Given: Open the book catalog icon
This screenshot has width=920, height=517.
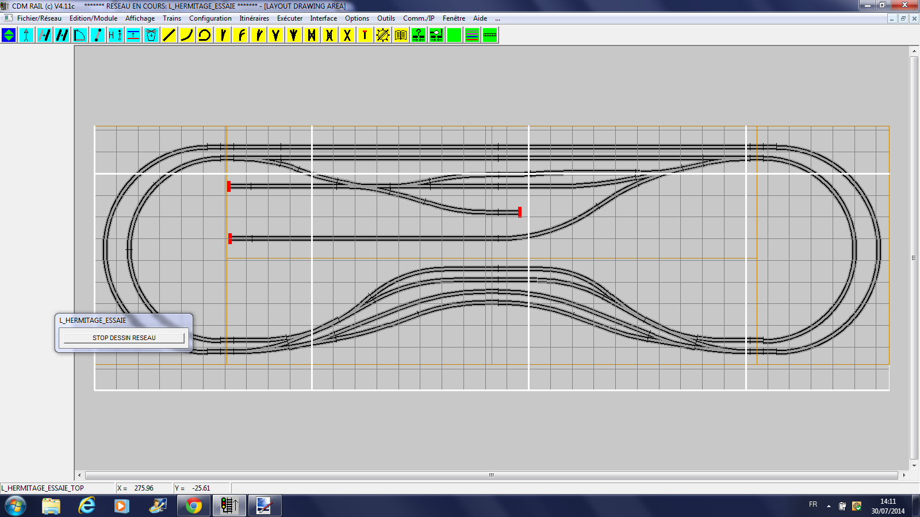Looking at the screenshot, I should click(401, 36).
